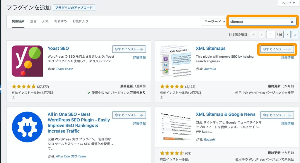Click the 有効インストール数: 5百万以上 text

[x=32, y=95]
